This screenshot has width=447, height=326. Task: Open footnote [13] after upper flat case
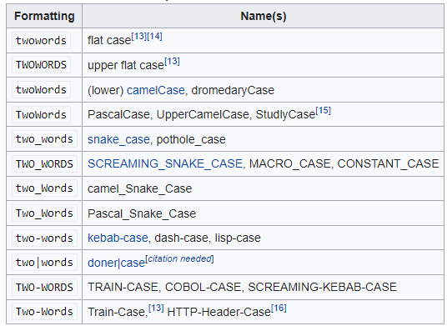(172, 61)
